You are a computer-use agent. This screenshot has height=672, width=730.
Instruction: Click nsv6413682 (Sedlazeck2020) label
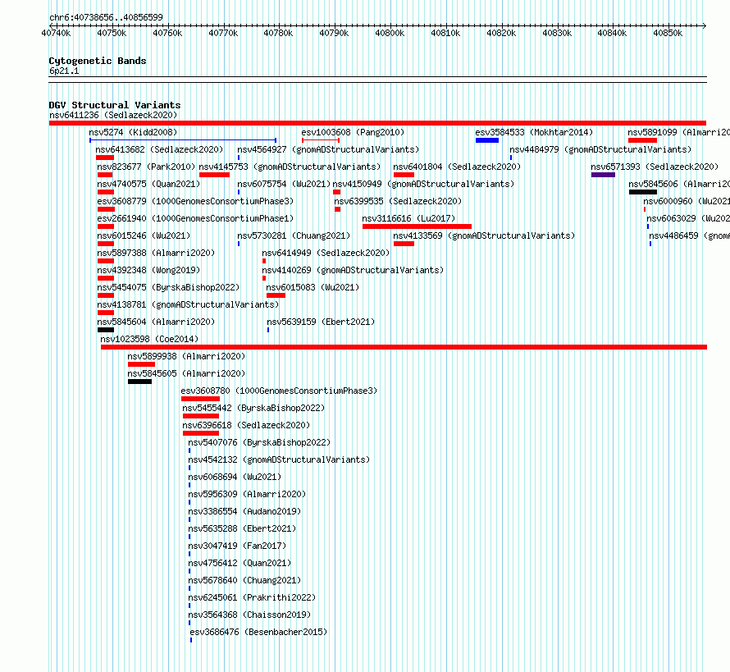pos(159,149)
